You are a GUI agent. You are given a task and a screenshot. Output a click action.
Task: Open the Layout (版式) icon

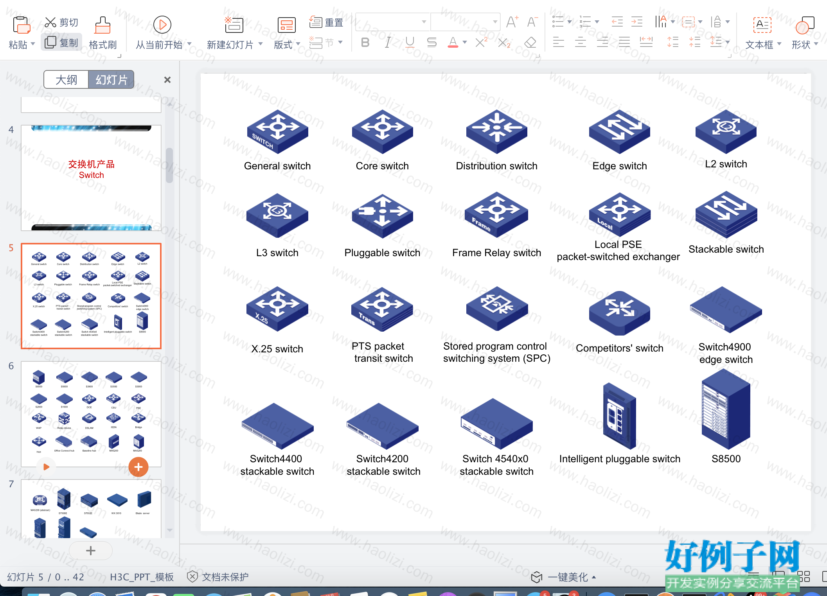tap(286, 25)
